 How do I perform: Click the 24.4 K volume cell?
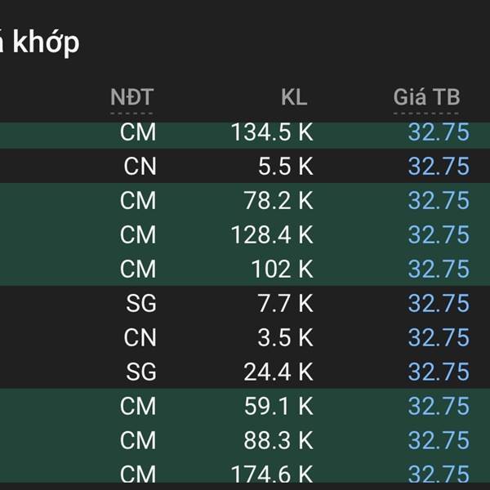pyautogui.click(x=278, y=372)
